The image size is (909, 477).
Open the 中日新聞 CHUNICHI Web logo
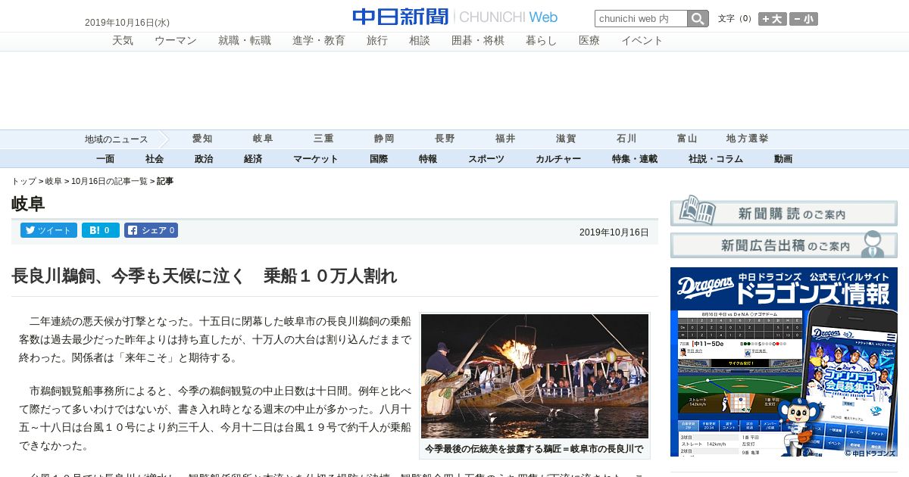coord(454,17)
